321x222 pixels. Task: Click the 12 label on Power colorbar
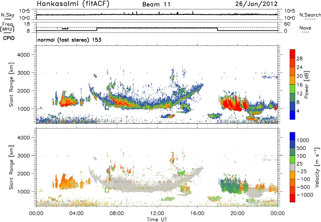299,94
